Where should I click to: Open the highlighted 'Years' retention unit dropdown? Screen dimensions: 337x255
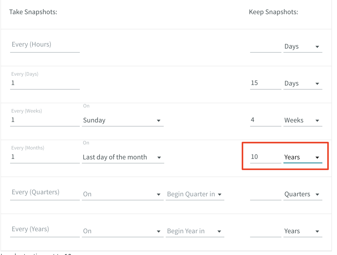[303, 157]
